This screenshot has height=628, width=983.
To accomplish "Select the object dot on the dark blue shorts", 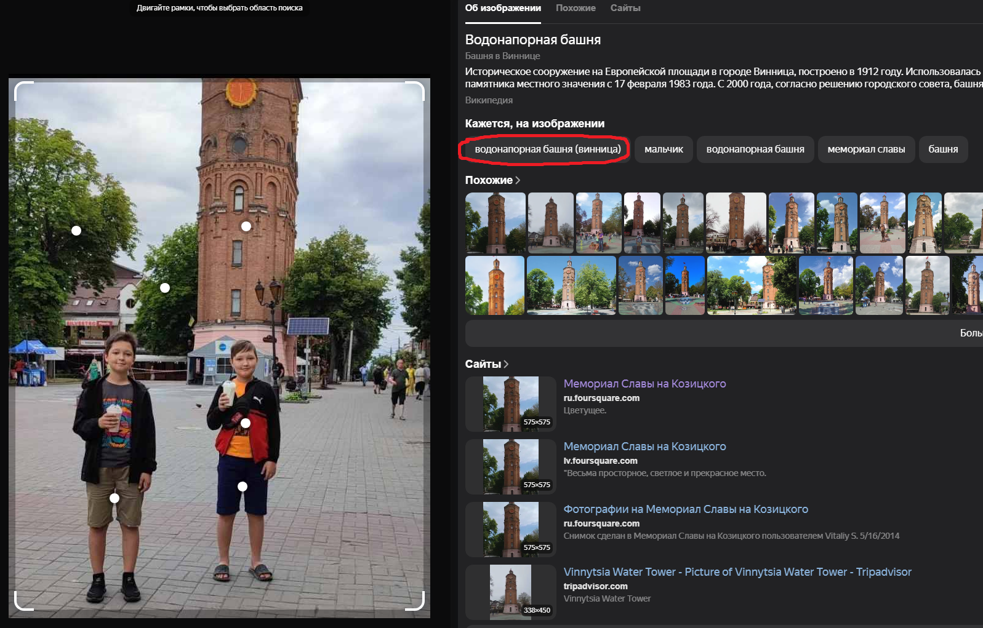I will click(x=243, y=487).
